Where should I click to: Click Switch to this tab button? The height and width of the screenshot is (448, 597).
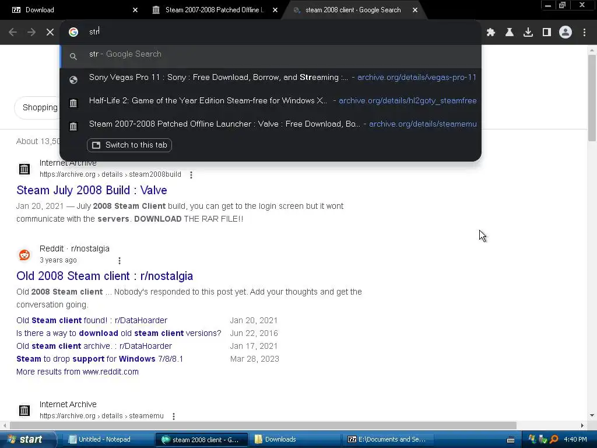click(x=129, y=145)
